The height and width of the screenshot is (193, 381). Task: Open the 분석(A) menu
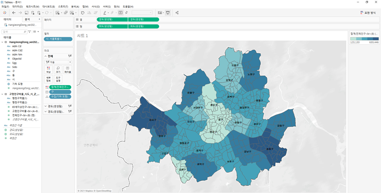click(x=75, y=6)
